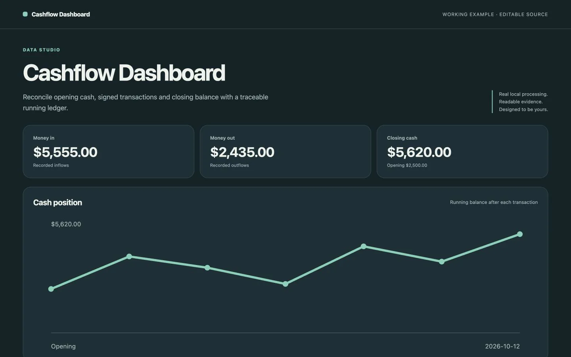Viewport: 571px width, 357px height.
Task: Select the "DATA STUDIO" eyebrow label
Action: (x=42, y=50)
